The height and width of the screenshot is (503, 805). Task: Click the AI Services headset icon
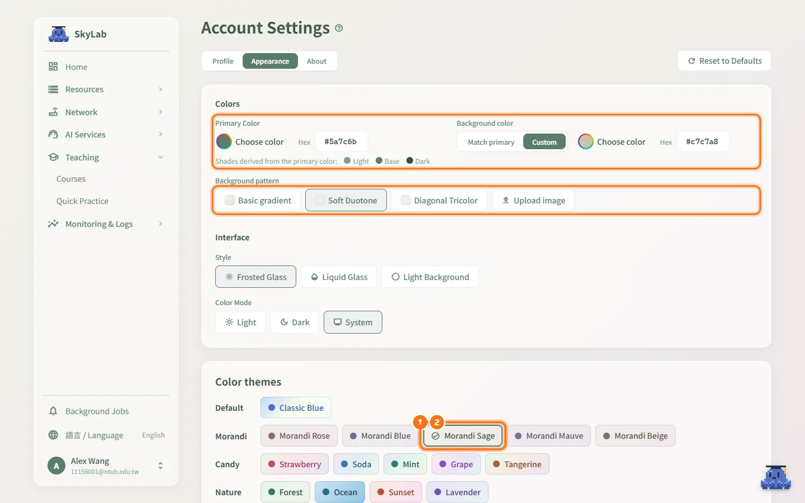click(x=53, y=134)
